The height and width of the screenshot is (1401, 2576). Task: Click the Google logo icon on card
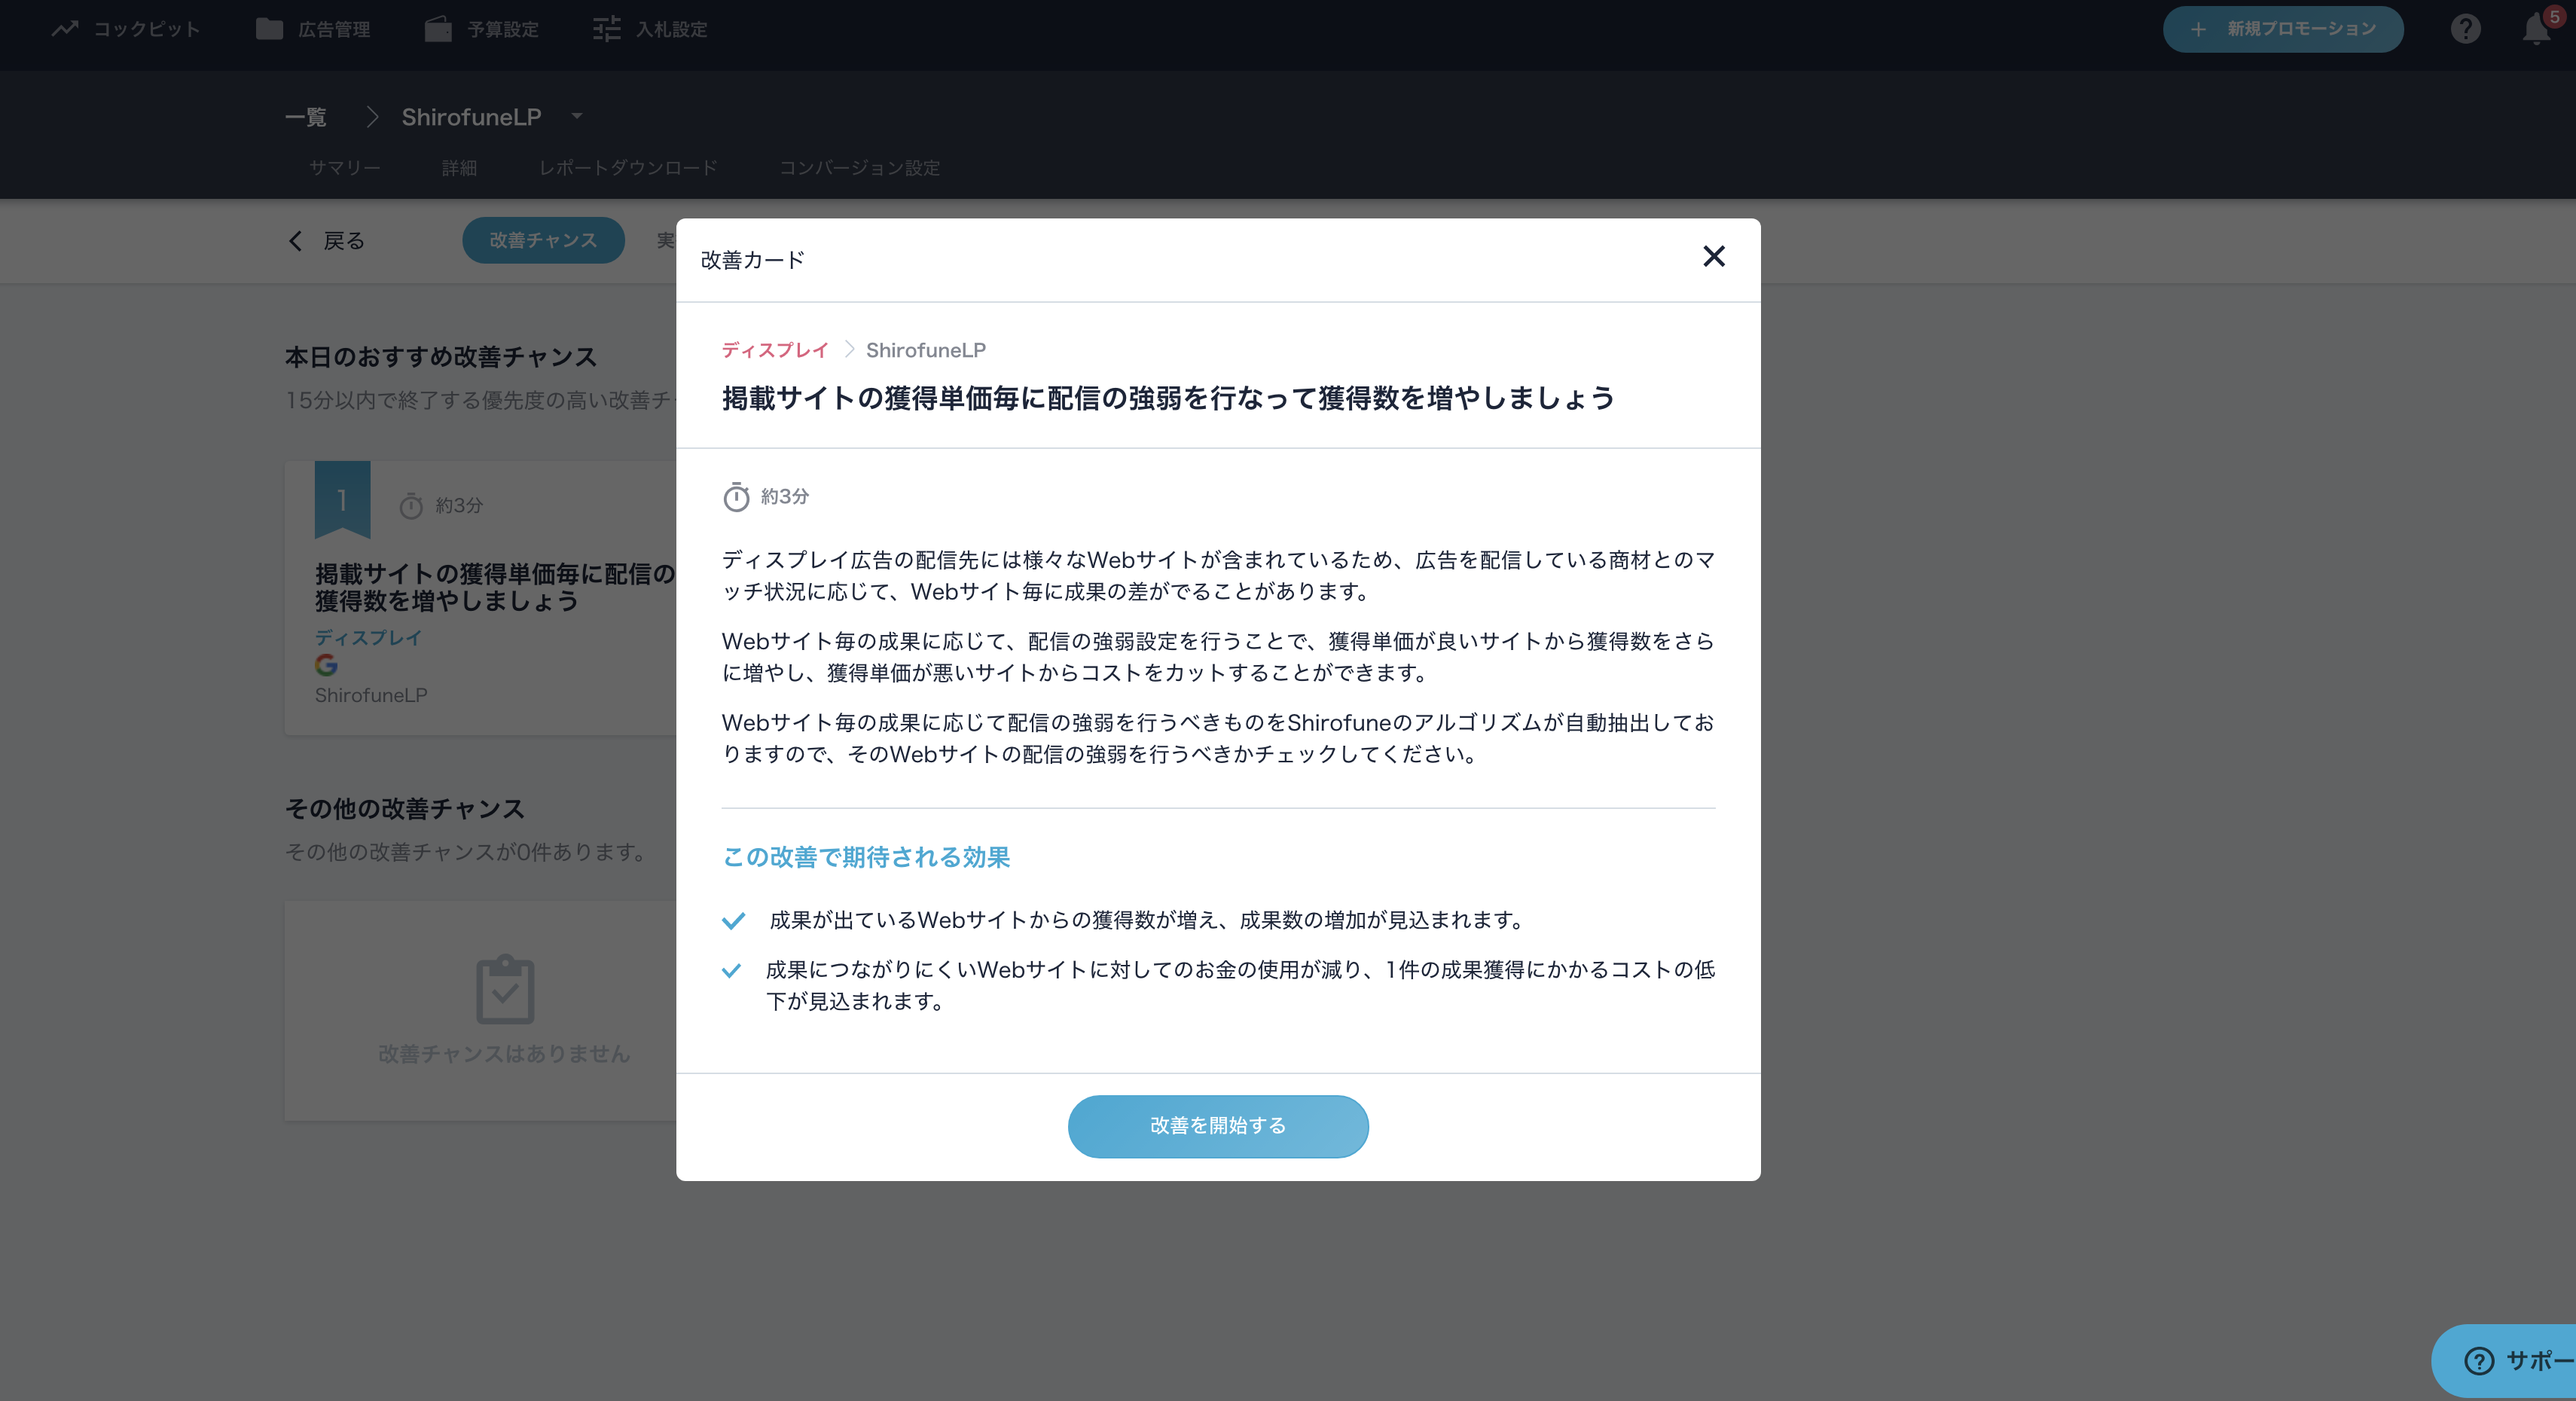pos(326,665)
